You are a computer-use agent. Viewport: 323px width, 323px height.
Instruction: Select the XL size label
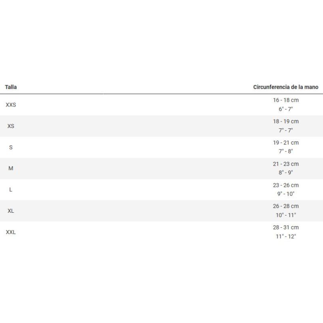(11, 211)
